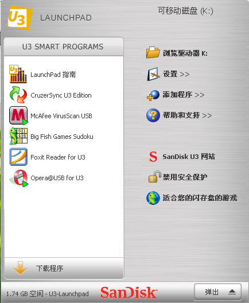Screen dimensions: 249x303
Task: Click the 下载程序 button
Action: pyautogui.click(x=64, y=268)
